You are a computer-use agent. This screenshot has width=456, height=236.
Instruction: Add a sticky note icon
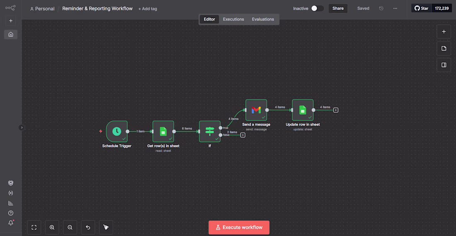444,48
